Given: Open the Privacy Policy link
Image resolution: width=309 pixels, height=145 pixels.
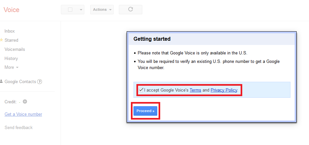Looking at the screenshot, I should pos(224,90).
